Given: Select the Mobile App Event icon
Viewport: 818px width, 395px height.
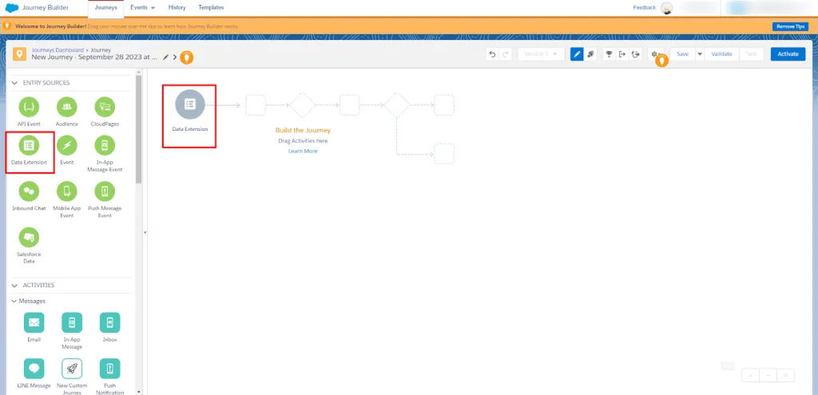Looking at the screenshot, I should [x=67, y=192].
